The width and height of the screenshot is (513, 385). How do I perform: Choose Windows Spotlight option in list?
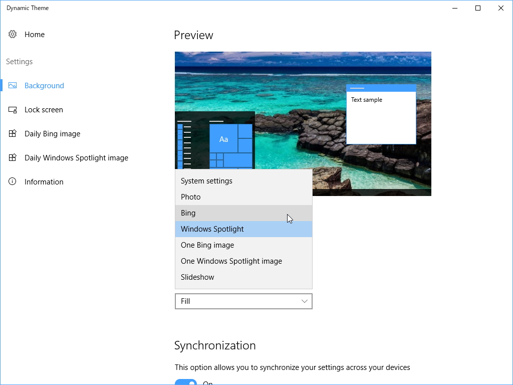point(244,229)
